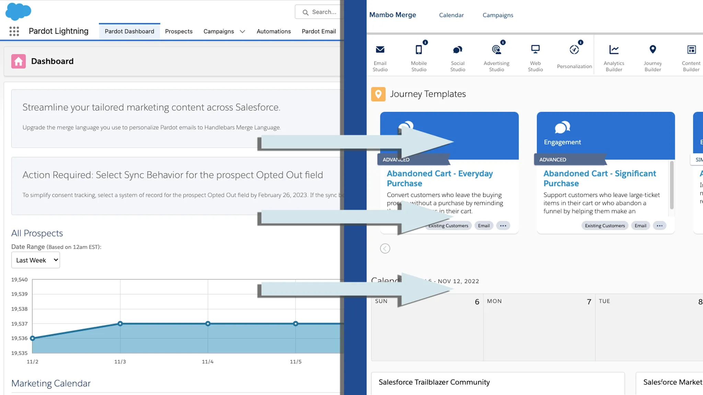The width and height of the screenshot is (703, 395).
Task: Open Analytics Builder icon
Action: pos(614,50)
